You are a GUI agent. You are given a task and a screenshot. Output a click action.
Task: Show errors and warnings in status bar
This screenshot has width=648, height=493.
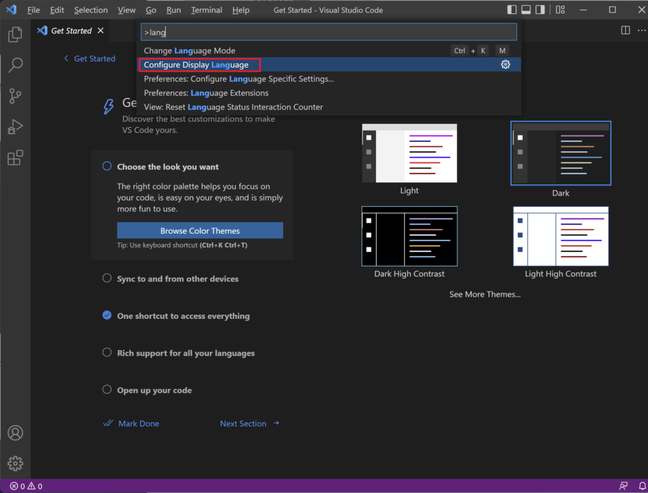point(26,486)
